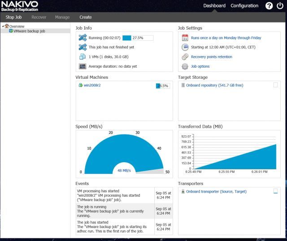The height and width of the screenshot is (241, 287).
Task: Click the 48 MB/s speed gauge
Action: tap(124, 154)
